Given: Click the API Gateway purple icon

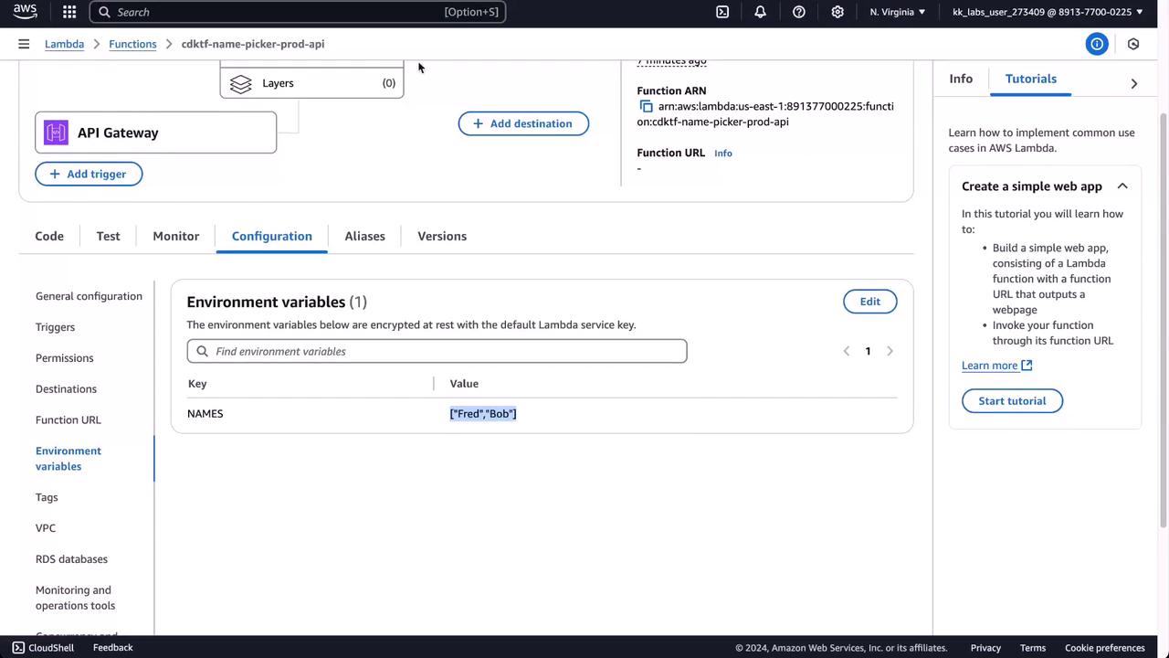Looking at the screenshot, I should (56, 133).
